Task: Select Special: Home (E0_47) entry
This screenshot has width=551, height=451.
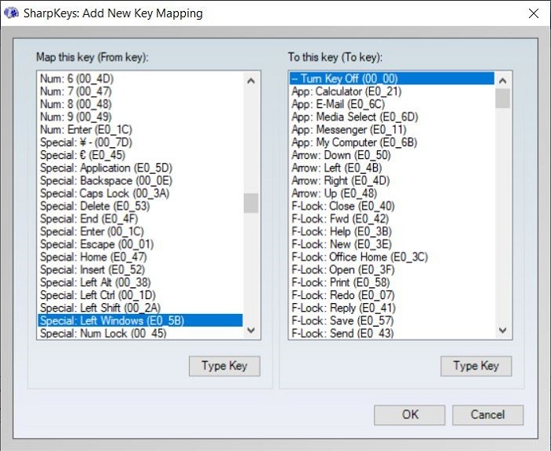Action: pyautogui.click(x=140, y=257)
